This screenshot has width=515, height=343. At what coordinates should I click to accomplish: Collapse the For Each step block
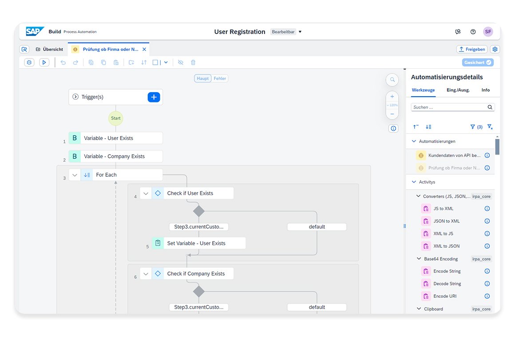tap(75, 175)
